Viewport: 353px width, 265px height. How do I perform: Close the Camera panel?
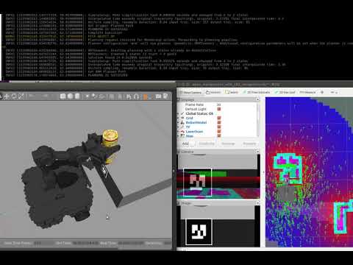point(257,152)
